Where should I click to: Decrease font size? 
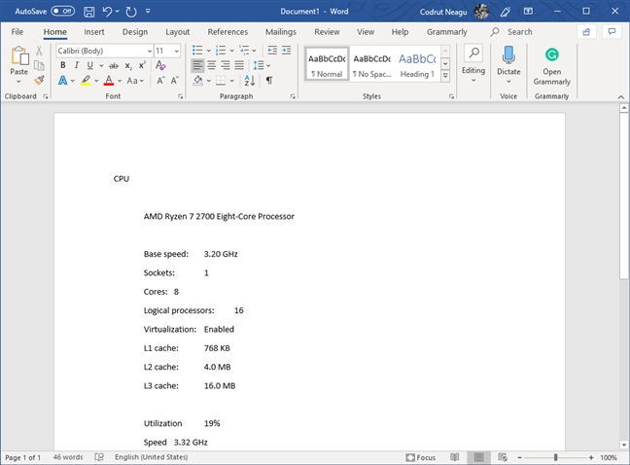click(174, 81)
